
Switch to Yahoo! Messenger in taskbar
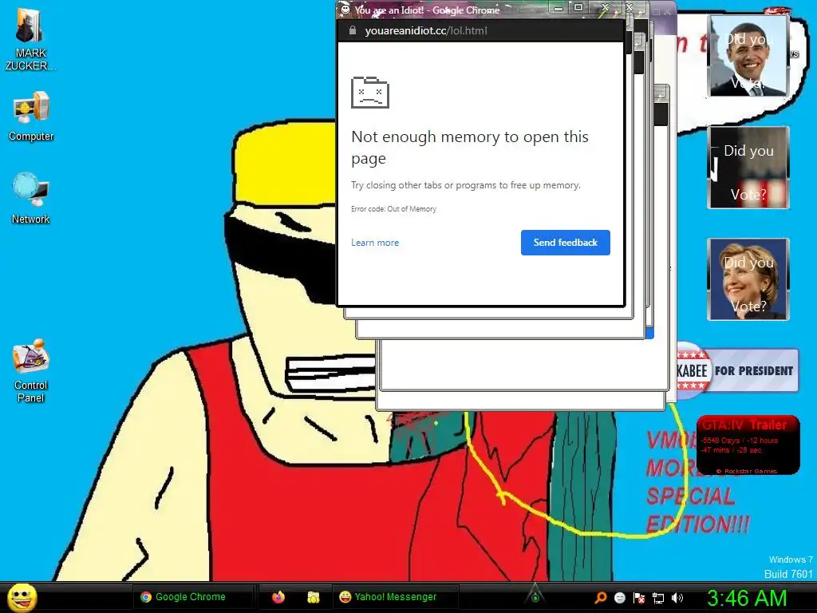tap(395, 597)
